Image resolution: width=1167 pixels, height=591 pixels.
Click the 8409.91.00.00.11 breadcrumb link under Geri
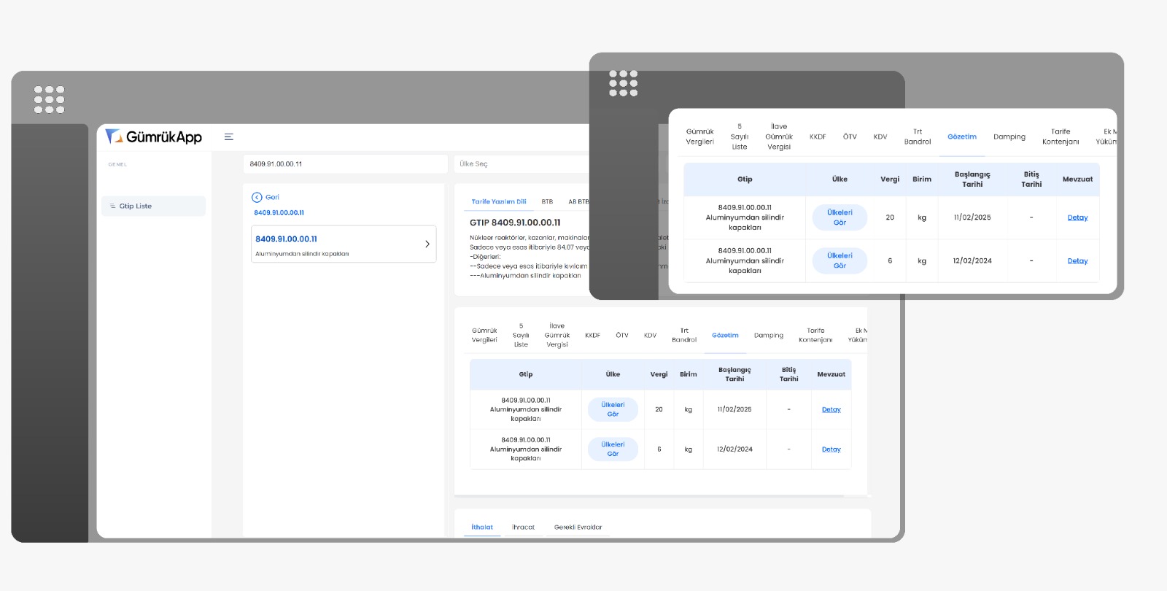[x=279, y=213]
